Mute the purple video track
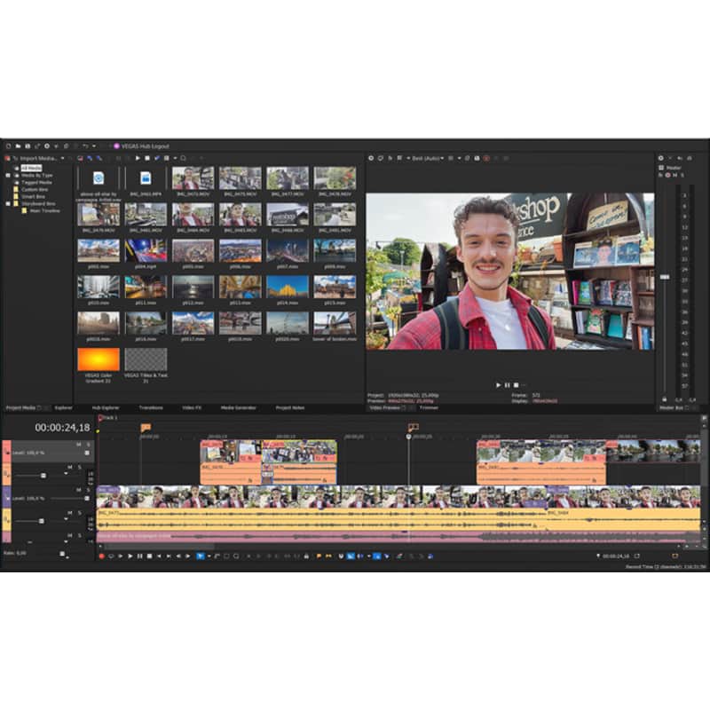The height and width of the screenshot is (710, 710). click(x=78, y=490)
